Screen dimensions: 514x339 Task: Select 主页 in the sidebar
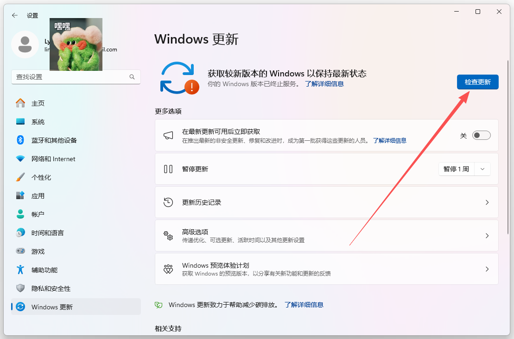76,103
